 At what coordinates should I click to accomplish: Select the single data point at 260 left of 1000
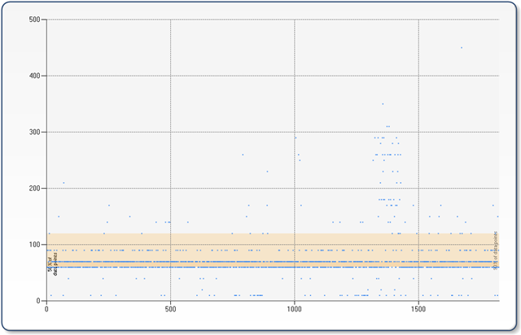243,154
